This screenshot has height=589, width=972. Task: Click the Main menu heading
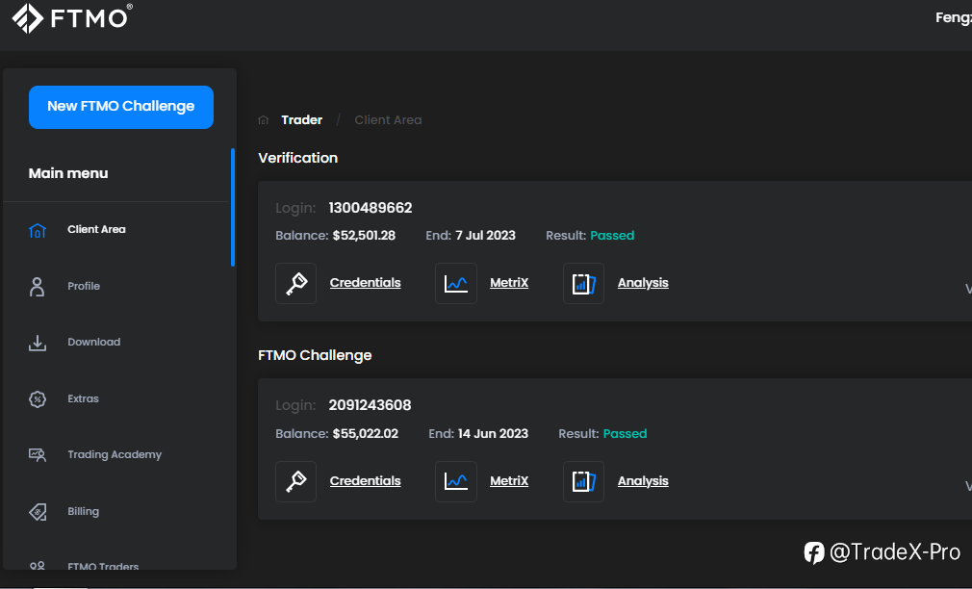(x=68, y=173)
